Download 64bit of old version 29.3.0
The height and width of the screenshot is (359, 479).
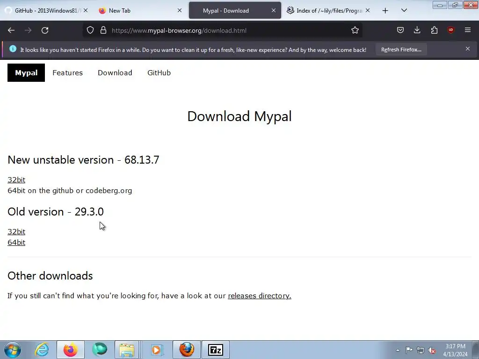[x=16, y=243]
